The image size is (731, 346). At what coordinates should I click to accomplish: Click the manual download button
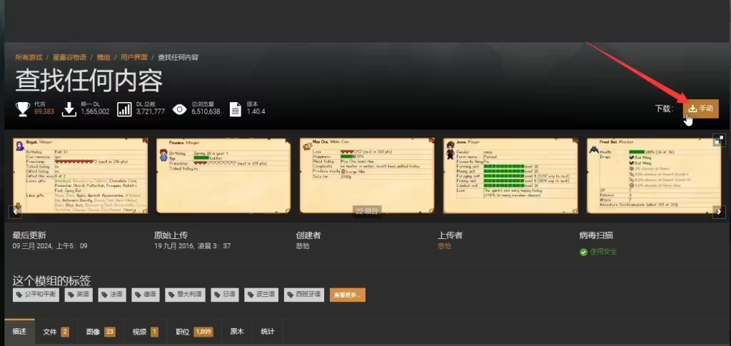[701, 108]
